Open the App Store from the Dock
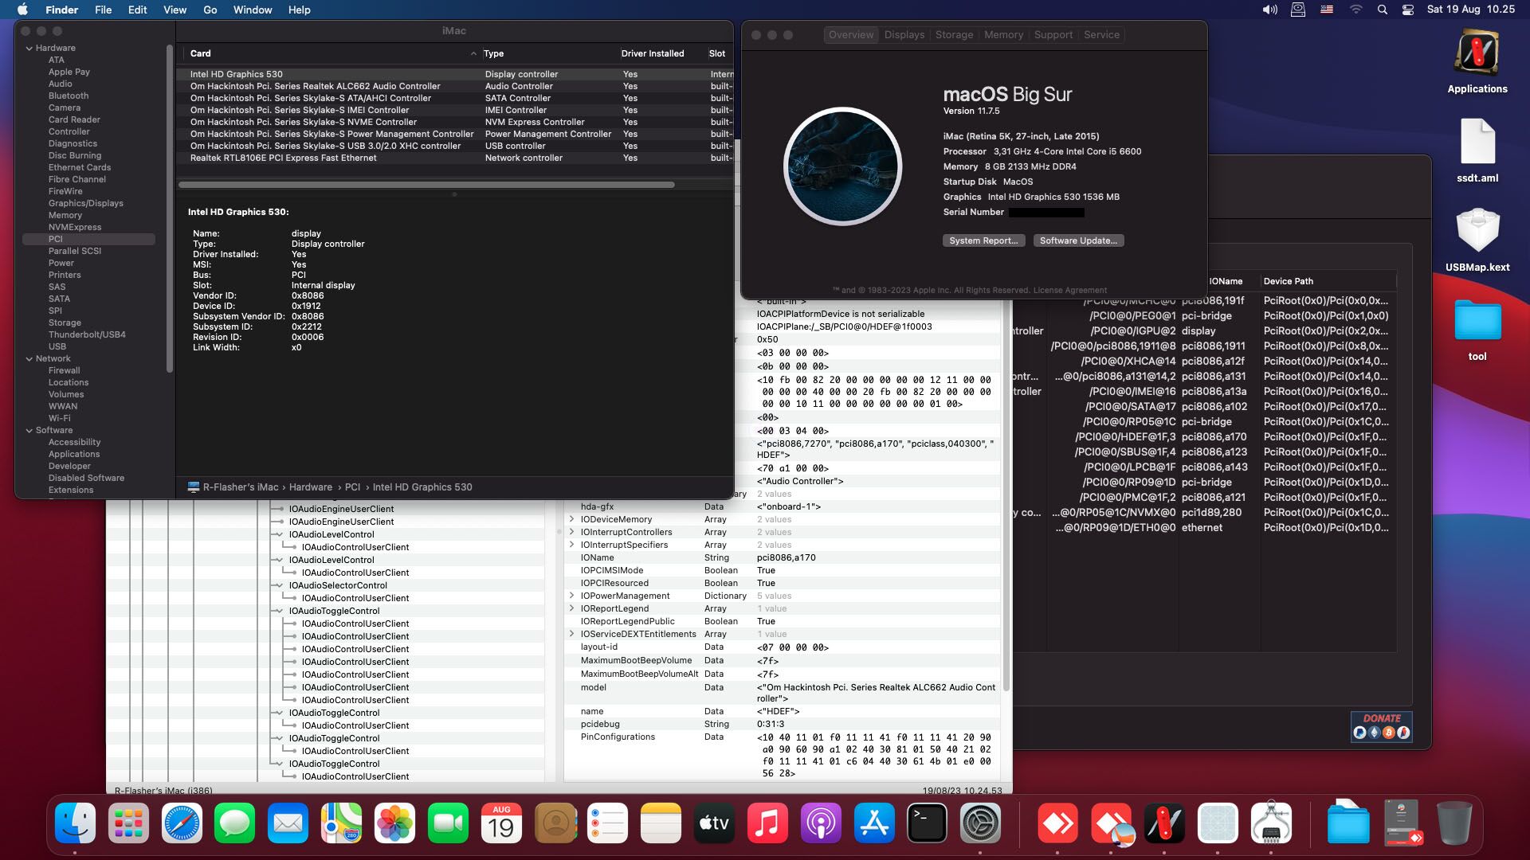This screenshot has width=1530, height=860. [873, 823]
